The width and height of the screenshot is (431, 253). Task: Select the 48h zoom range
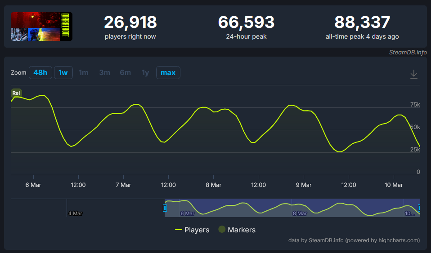coord(40,72)
